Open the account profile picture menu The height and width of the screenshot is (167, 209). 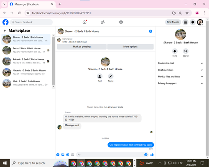click(x=200, y=22)
